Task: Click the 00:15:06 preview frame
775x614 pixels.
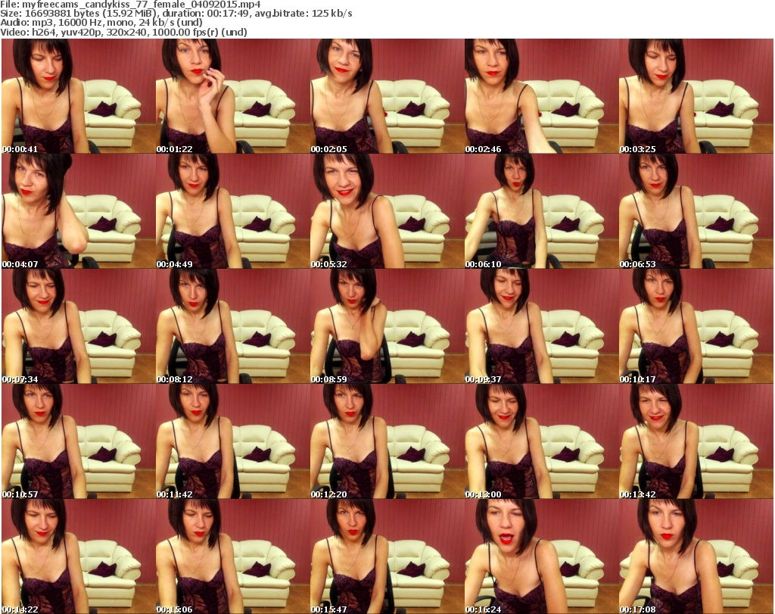Action: coord(232,556)
